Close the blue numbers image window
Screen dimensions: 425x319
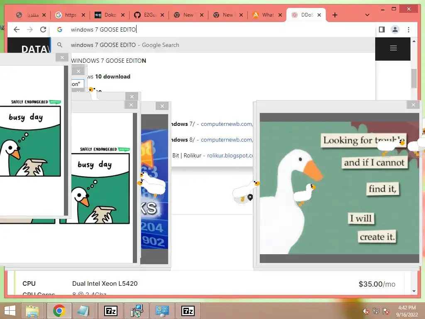click(x=162, y=106)
